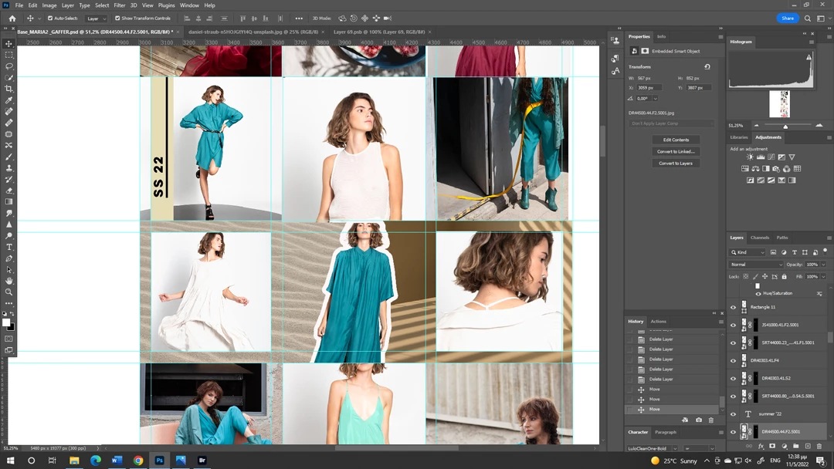
Task: Create new snapshot in History panel
Action: [x=699, y=420]
